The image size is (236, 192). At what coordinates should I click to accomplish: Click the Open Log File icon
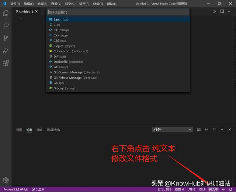(x=214, y=129)
